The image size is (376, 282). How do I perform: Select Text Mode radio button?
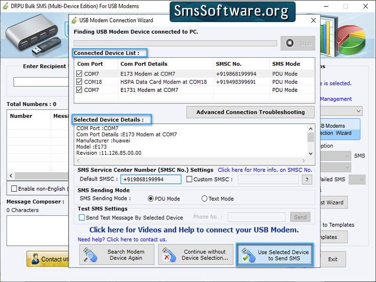pos(204,198)
